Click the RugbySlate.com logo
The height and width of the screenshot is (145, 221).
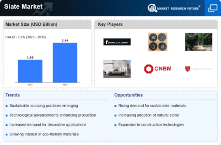coord(199,69)
